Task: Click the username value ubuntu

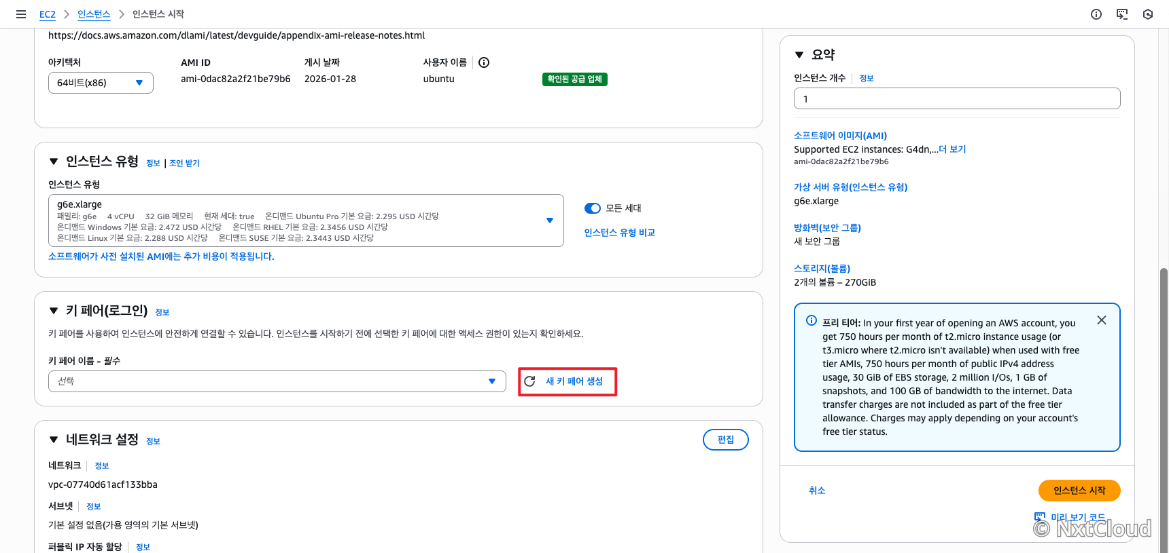Action: tap(439, 79)
